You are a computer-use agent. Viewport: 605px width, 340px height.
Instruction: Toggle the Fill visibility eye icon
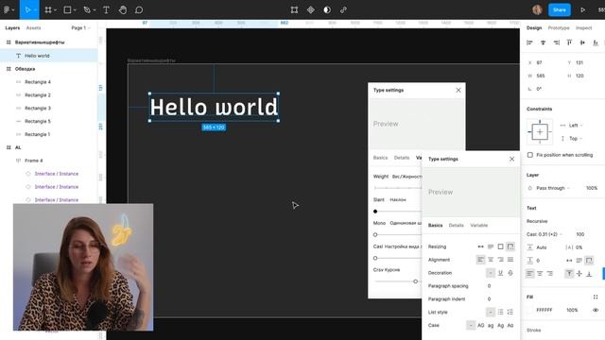pyautogui.click(x=596, y=310)
